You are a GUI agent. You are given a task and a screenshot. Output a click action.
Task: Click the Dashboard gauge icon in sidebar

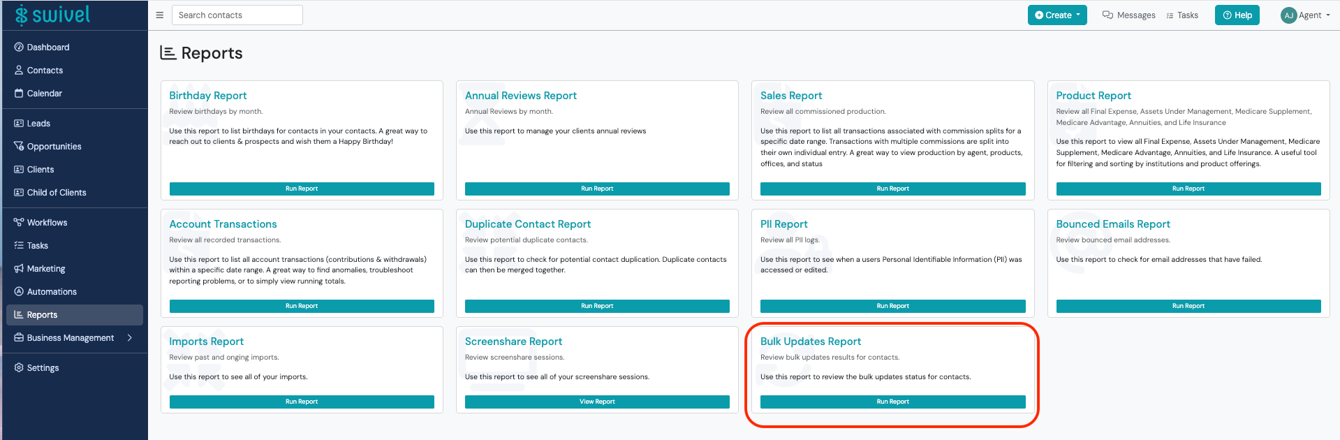click(19, 47)
